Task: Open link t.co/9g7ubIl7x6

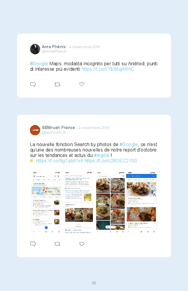Action: [x=59, y=161]
